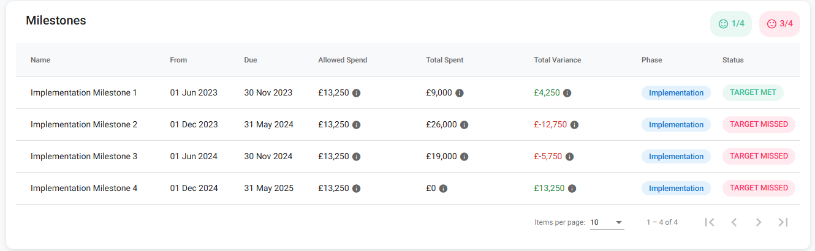This screenshot has height=251, width=815.
Task: Filter by sad-face 3/4 targets missed badge
Action: point(779,24)
